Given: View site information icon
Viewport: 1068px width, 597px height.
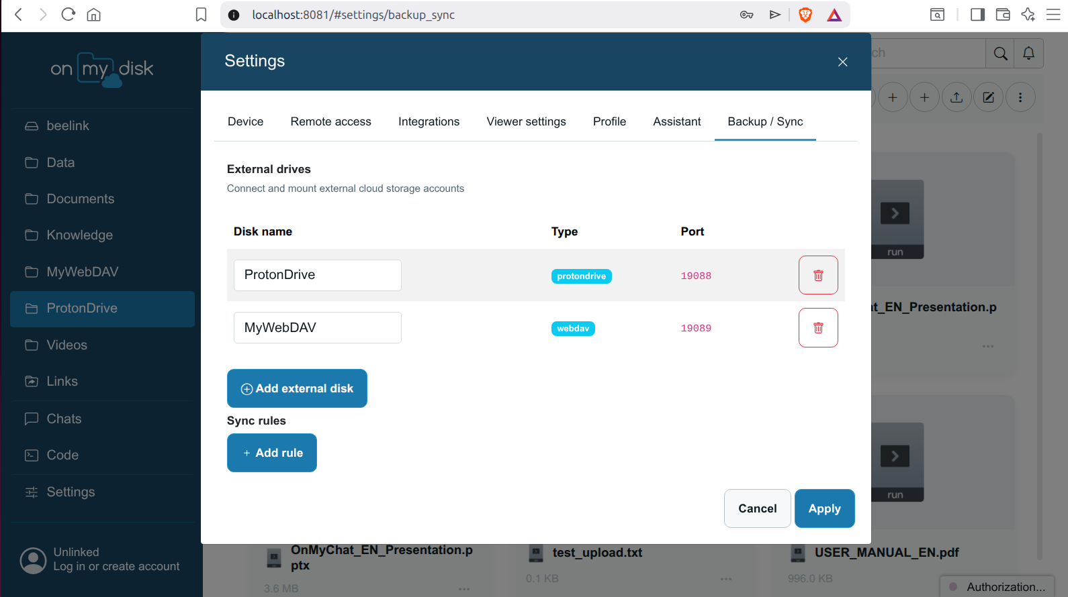Looking at the screenshot, I should click(x=234, y=15).
